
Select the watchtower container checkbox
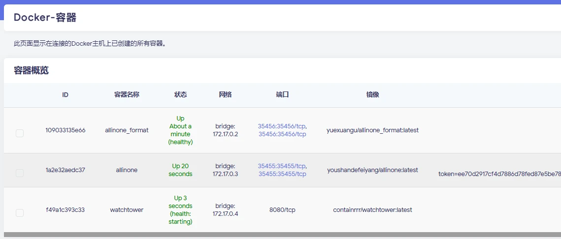pyautogui.click(x=20, y=213)
